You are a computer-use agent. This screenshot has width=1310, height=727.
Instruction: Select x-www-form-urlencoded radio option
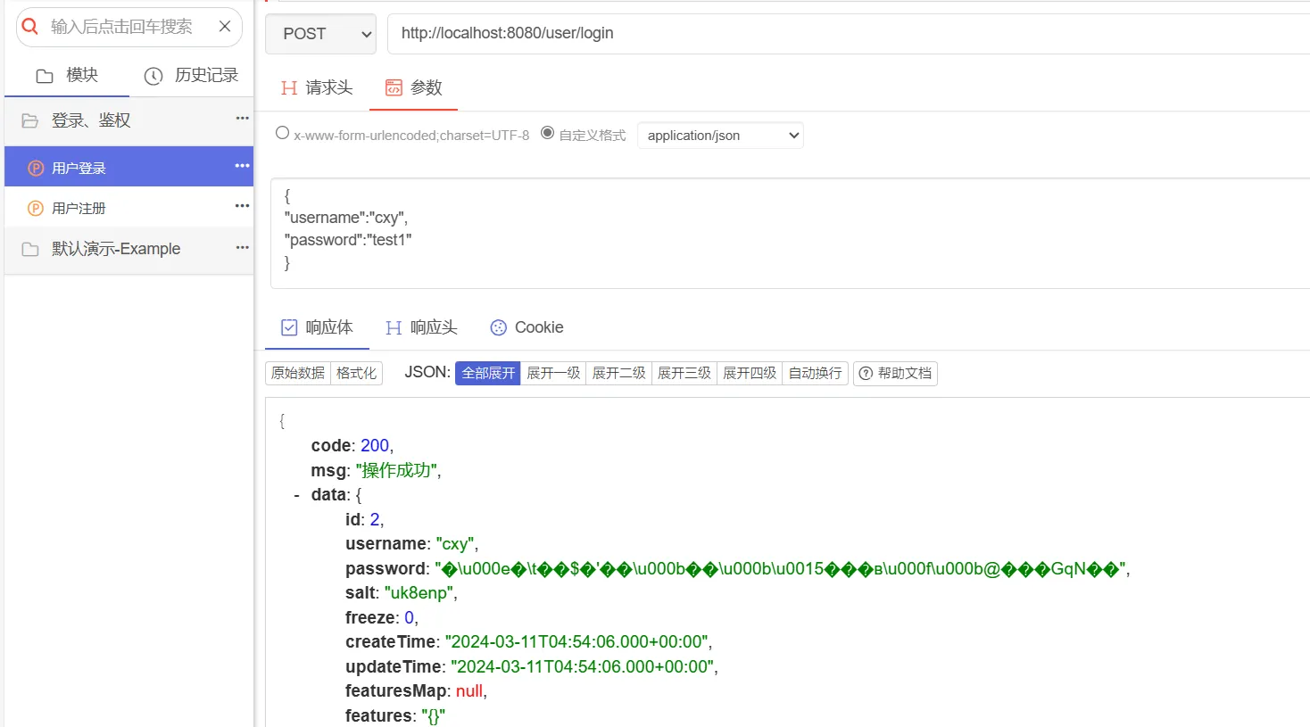click(283, 133)
